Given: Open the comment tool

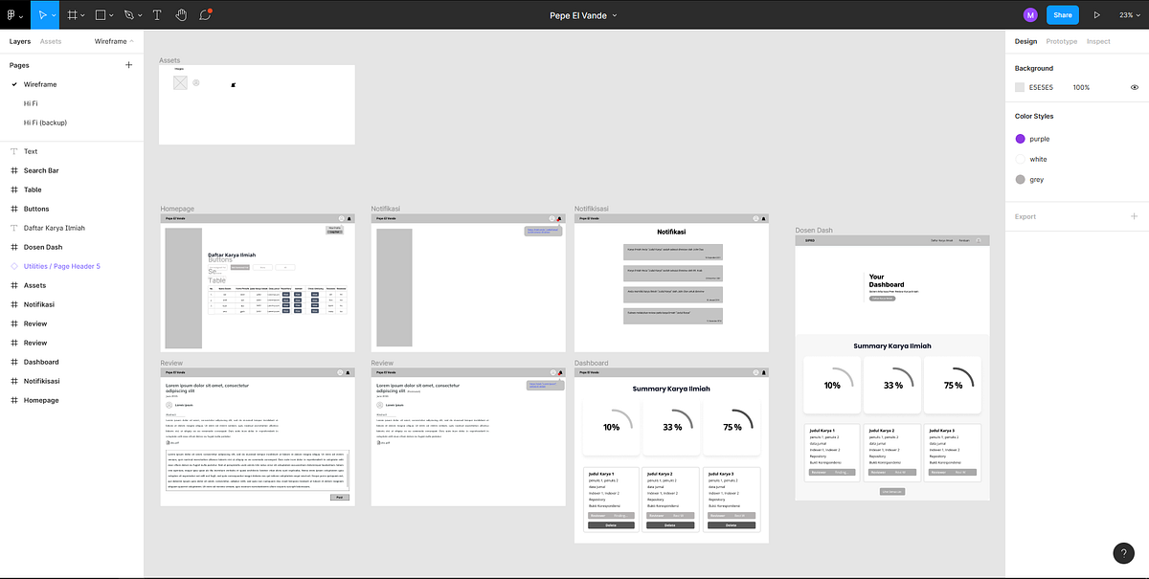Looking at the screenshot, I should (x=206, y=14).
